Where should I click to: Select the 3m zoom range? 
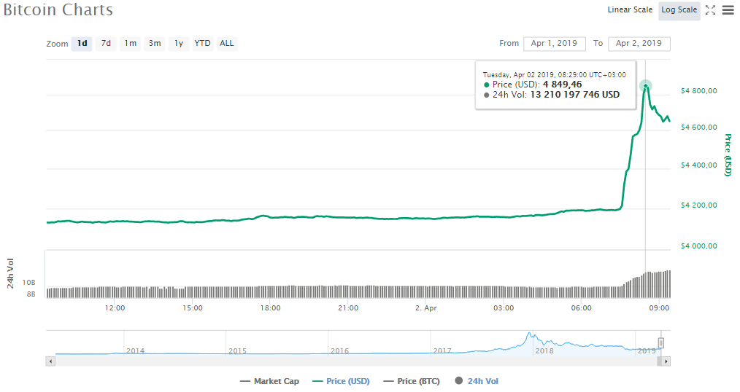(154, 44)
